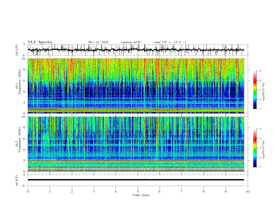279x215 pixels.
Task: Click time axis tick label "6"
Action: click(x=160, y=191)
